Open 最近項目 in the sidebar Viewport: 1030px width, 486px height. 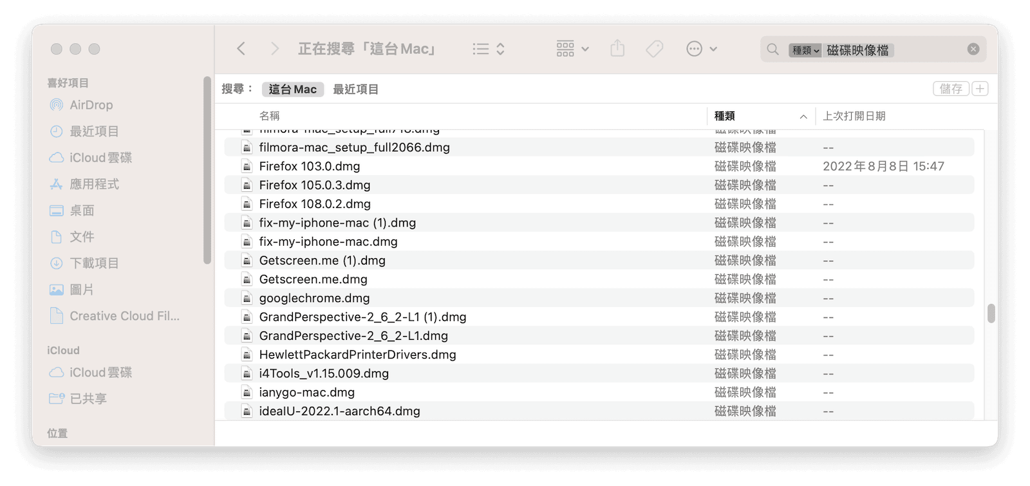[x=94, y=131]
